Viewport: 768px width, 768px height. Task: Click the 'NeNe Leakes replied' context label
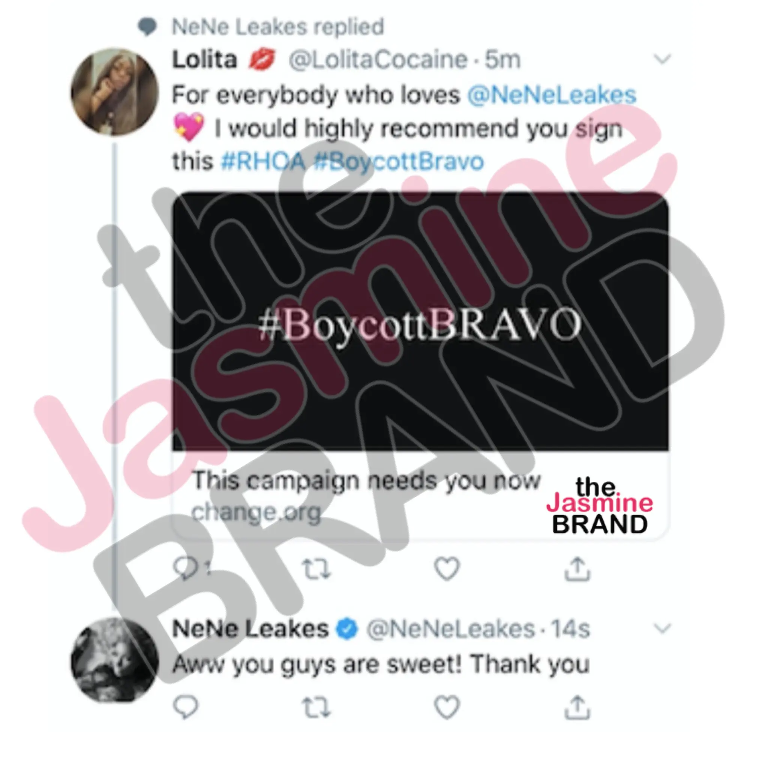pos(278,27)
